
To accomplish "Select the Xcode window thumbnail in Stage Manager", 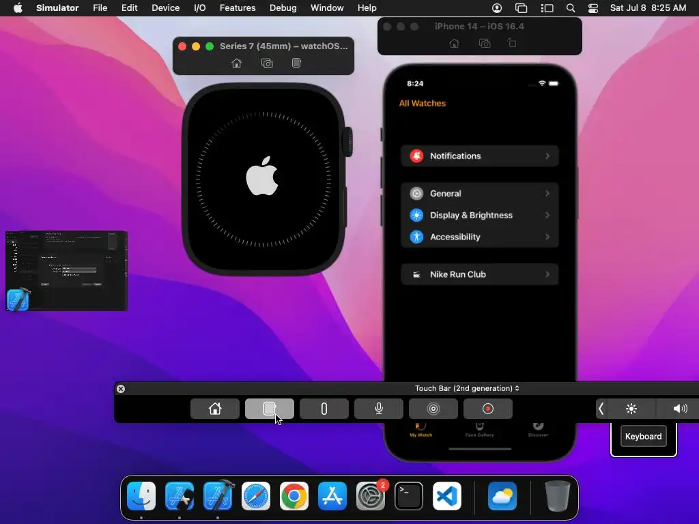I will 66,270.
